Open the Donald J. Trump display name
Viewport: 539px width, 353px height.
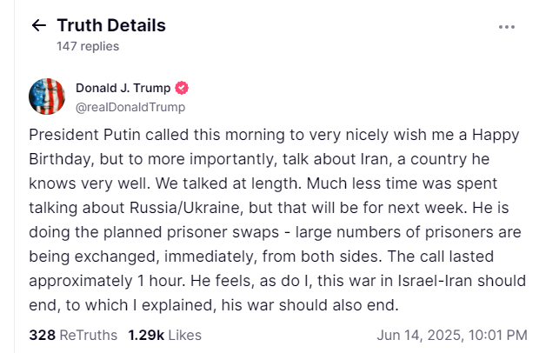point(123,88)
